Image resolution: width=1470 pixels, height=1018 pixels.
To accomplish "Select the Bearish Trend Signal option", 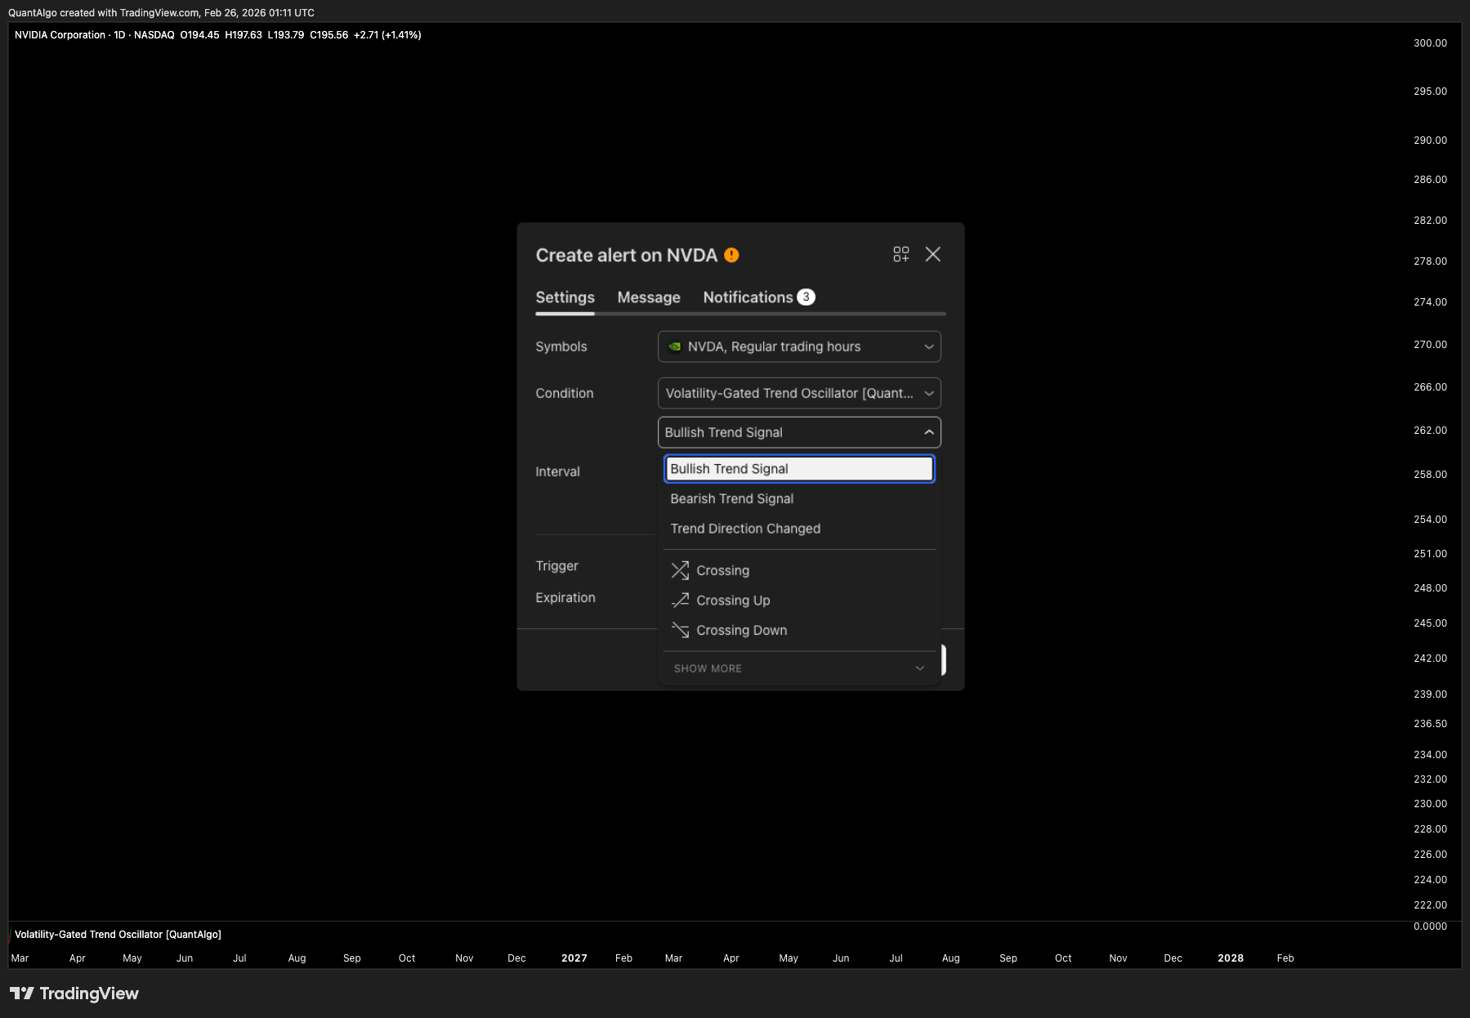I will coord(799,499).
